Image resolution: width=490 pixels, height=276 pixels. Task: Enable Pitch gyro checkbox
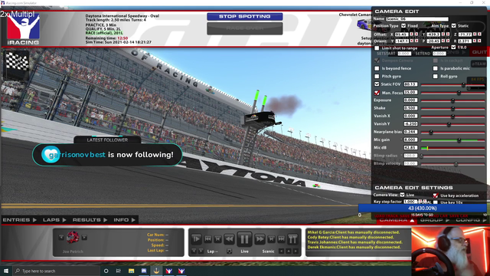pyautogui.click(x=377, y=76)
